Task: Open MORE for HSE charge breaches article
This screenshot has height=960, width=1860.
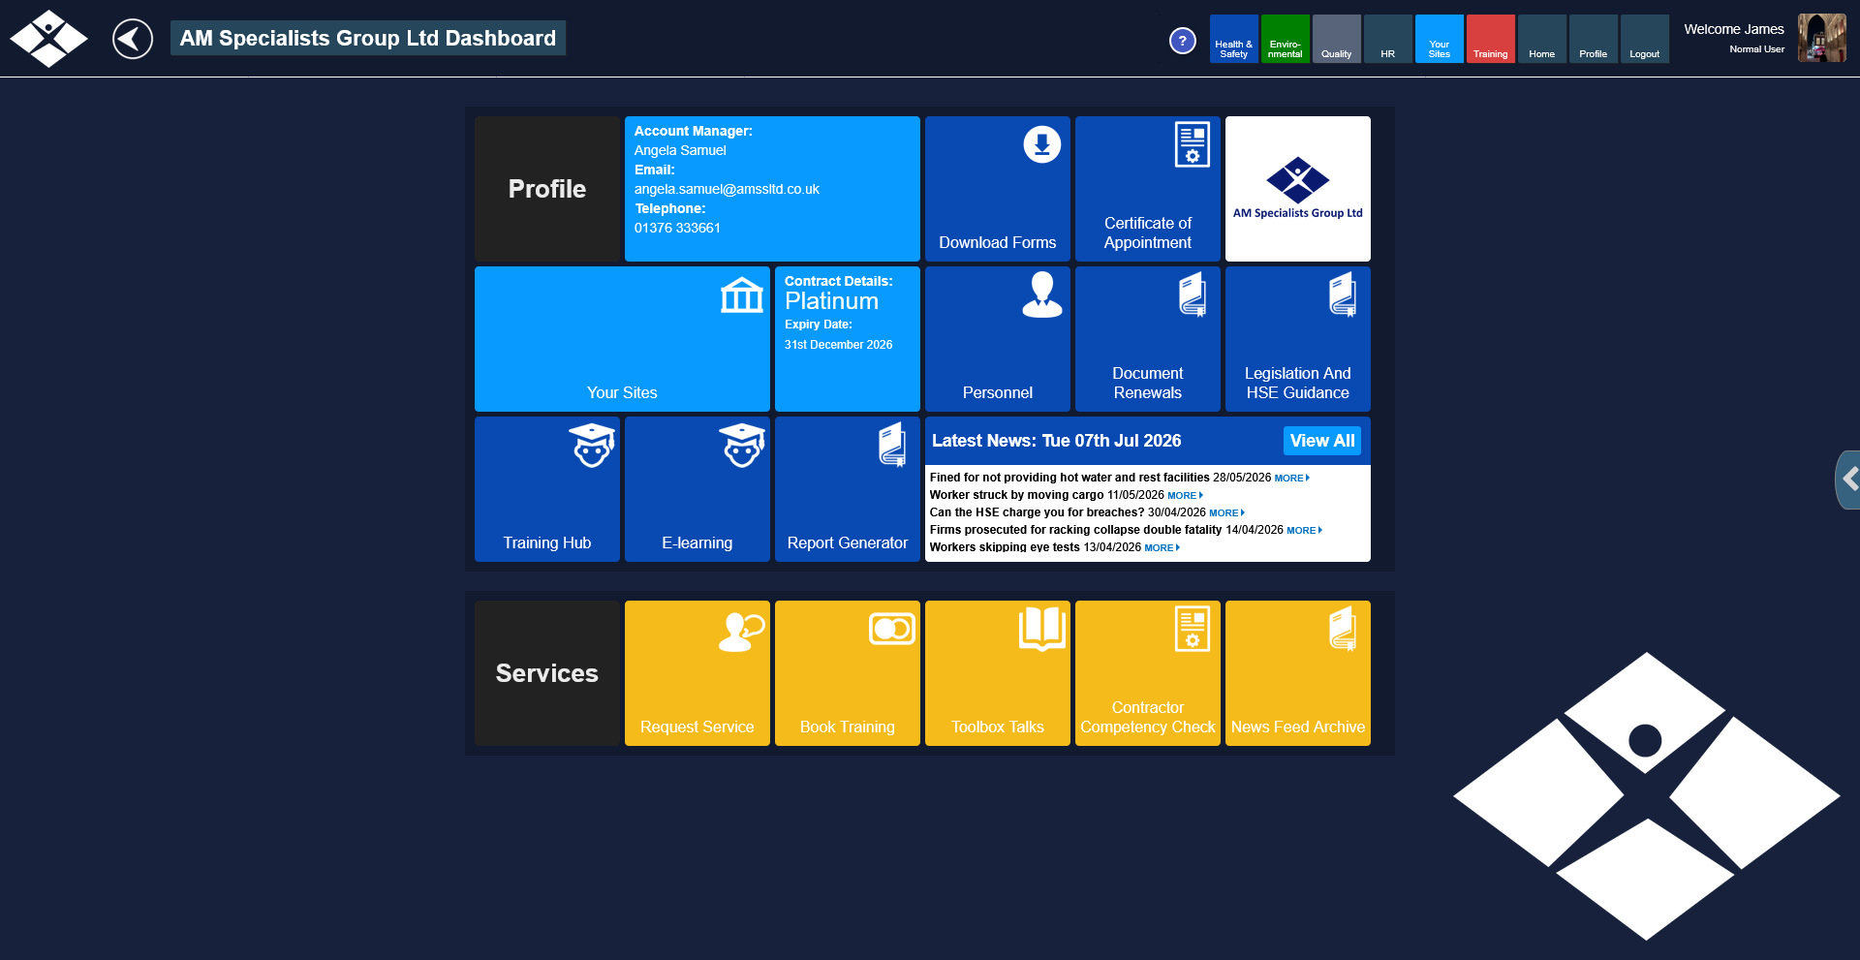Action: (1226, 513)
